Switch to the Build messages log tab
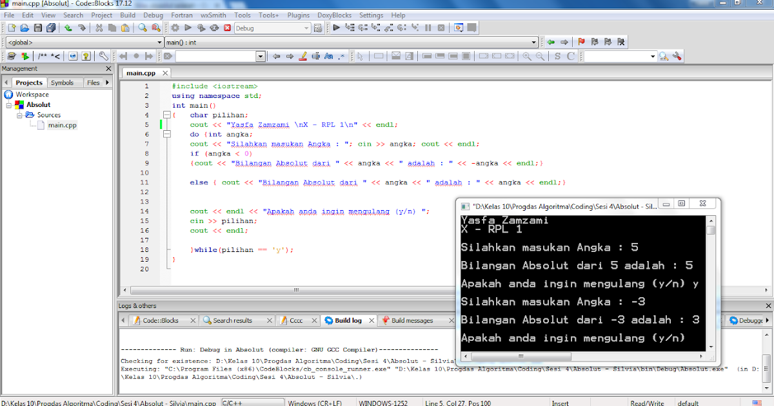This screenshot has width=774, height=406. [413, 320]
